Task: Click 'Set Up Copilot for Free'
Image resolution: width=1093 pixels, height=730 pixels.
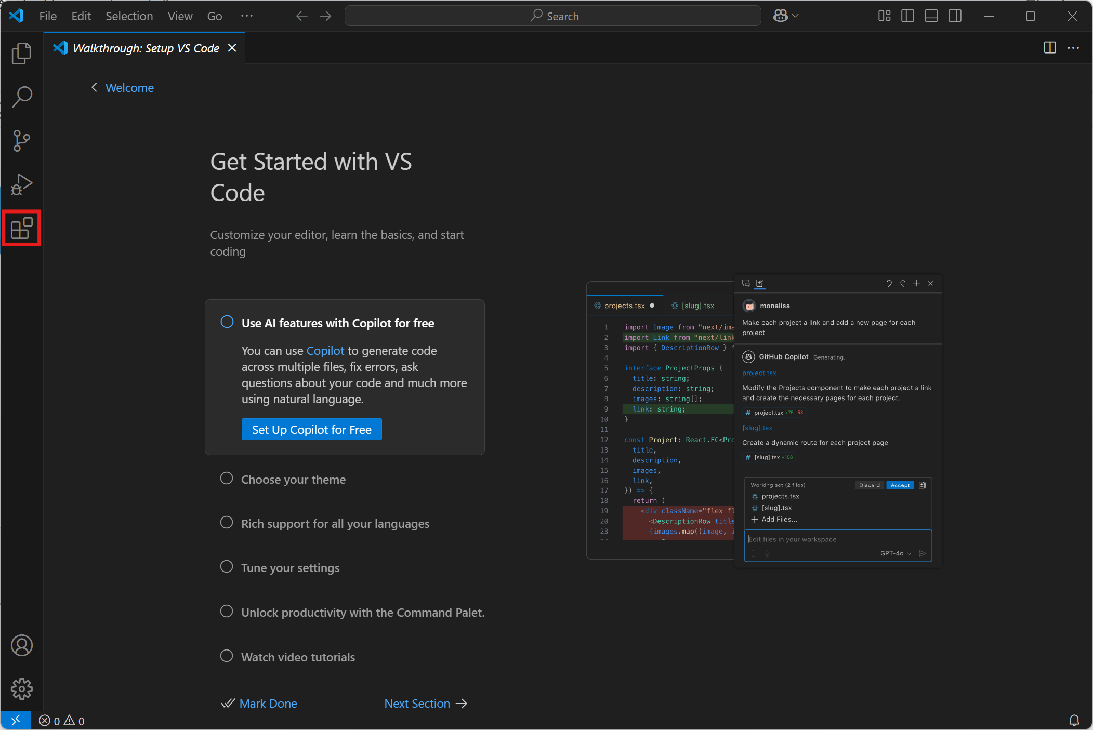Action: click(x=311, y=429)
